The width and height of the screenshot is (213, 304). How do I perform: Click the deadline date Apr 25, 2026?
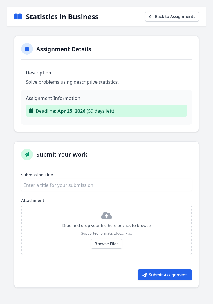pyautogui.click(x=71, y=111)
